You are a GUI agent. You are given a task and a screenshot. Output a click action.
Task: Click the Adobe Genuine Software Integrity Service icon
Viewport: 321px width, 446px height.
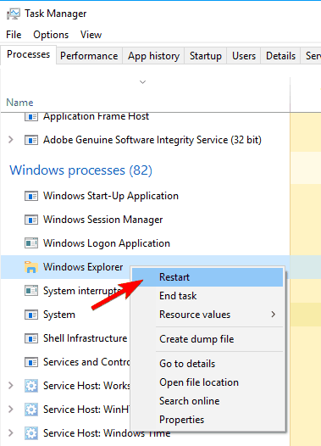click(x=31, y=140)
